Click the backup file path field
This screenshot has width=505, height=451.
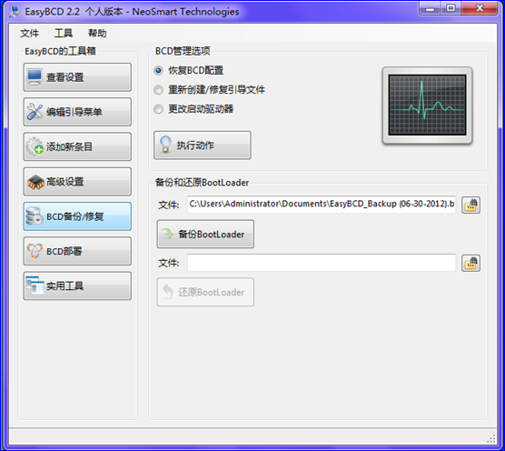coord(322,205)
